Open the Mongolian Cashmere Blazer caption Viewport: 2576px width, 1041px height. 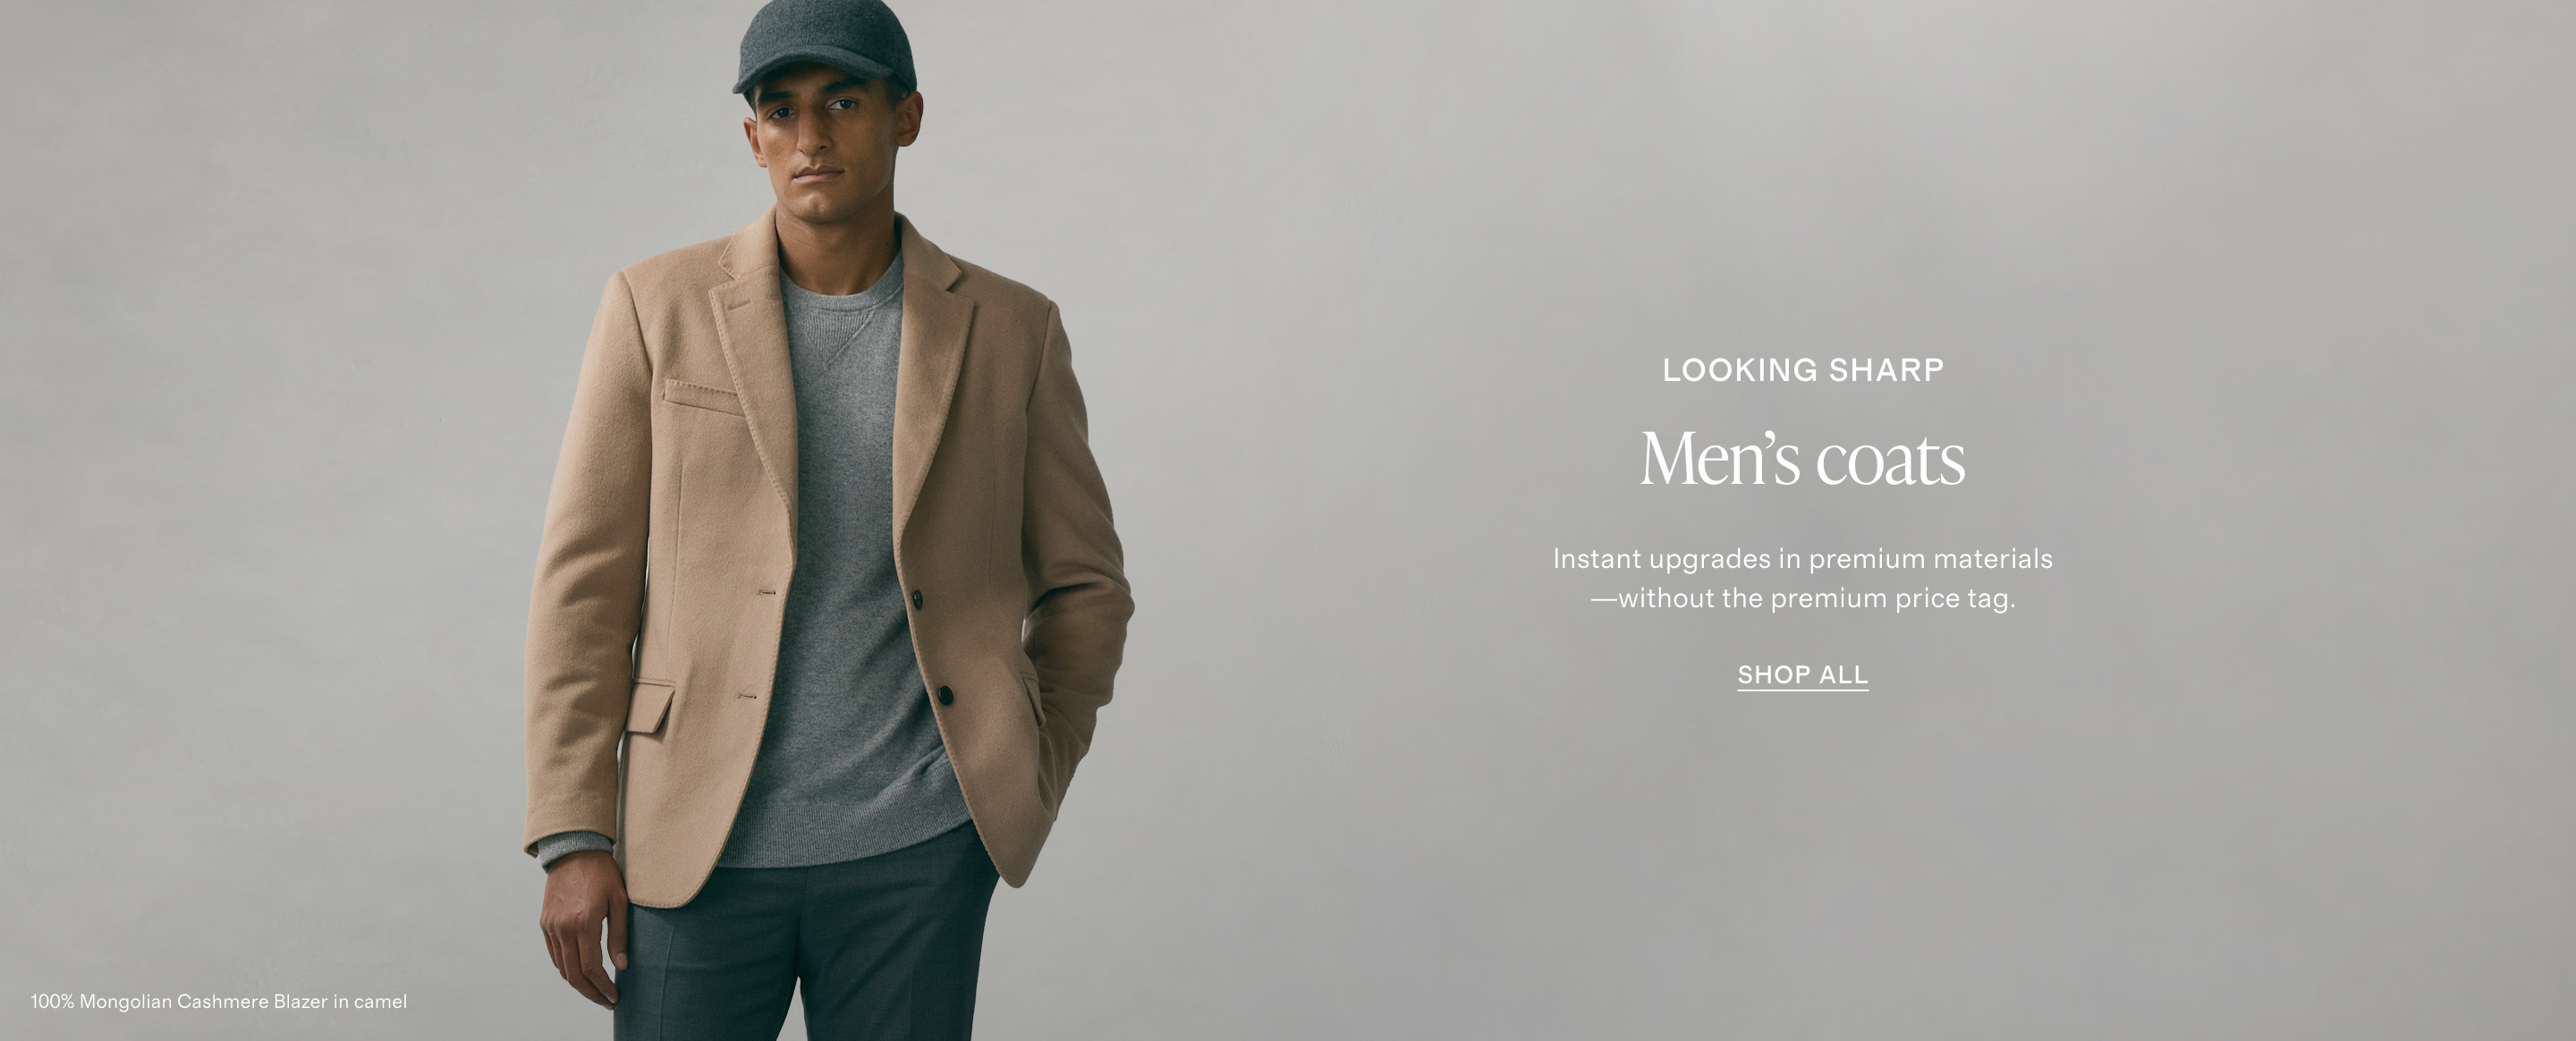click(219, 1001)
